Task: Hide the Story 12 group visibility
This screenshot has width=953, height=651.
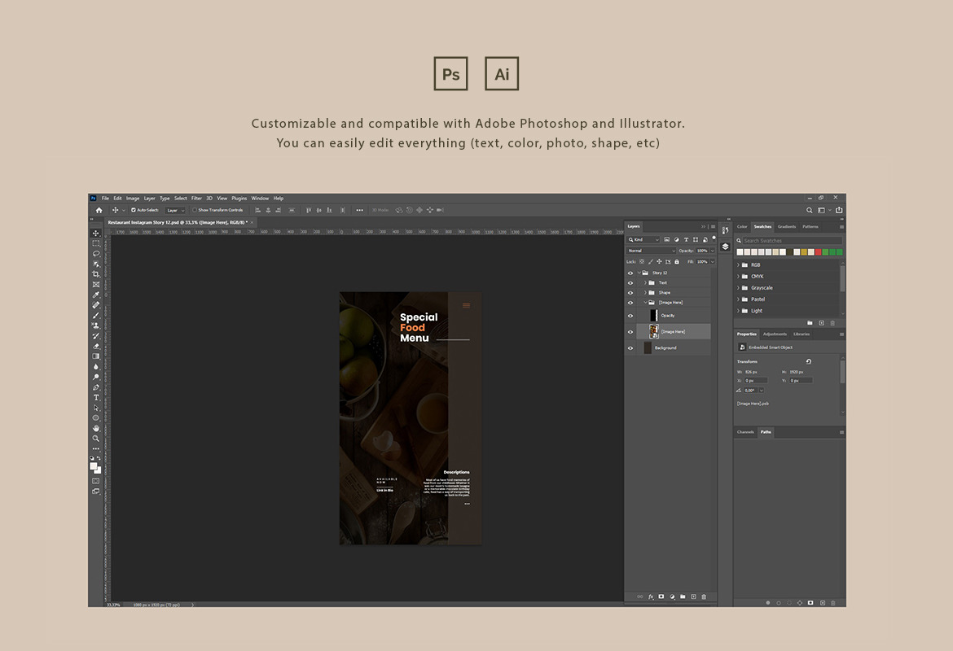Action: coord(630,273)
